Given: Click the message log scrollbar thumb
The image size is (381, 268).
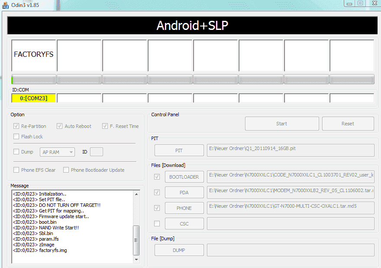Looking at the screenshot, I should (x=136, y=240).
